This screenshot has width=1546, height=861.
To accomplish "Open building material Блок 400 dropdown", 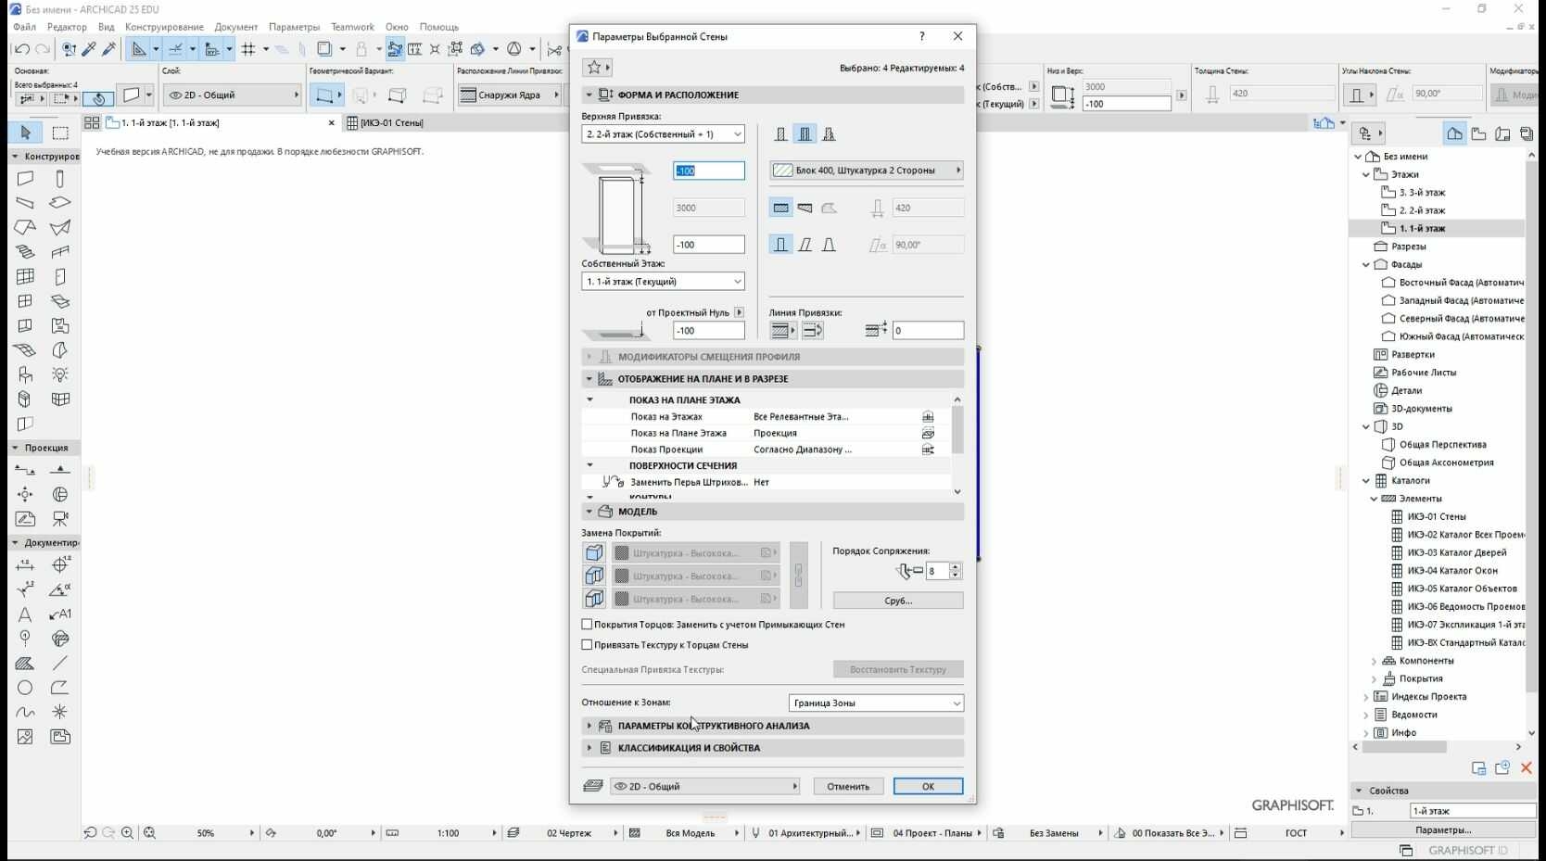I will (x=867, y=171).
